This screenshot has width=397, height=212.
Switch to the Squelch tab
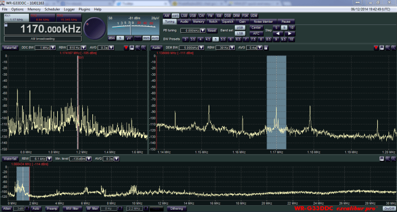227,22
